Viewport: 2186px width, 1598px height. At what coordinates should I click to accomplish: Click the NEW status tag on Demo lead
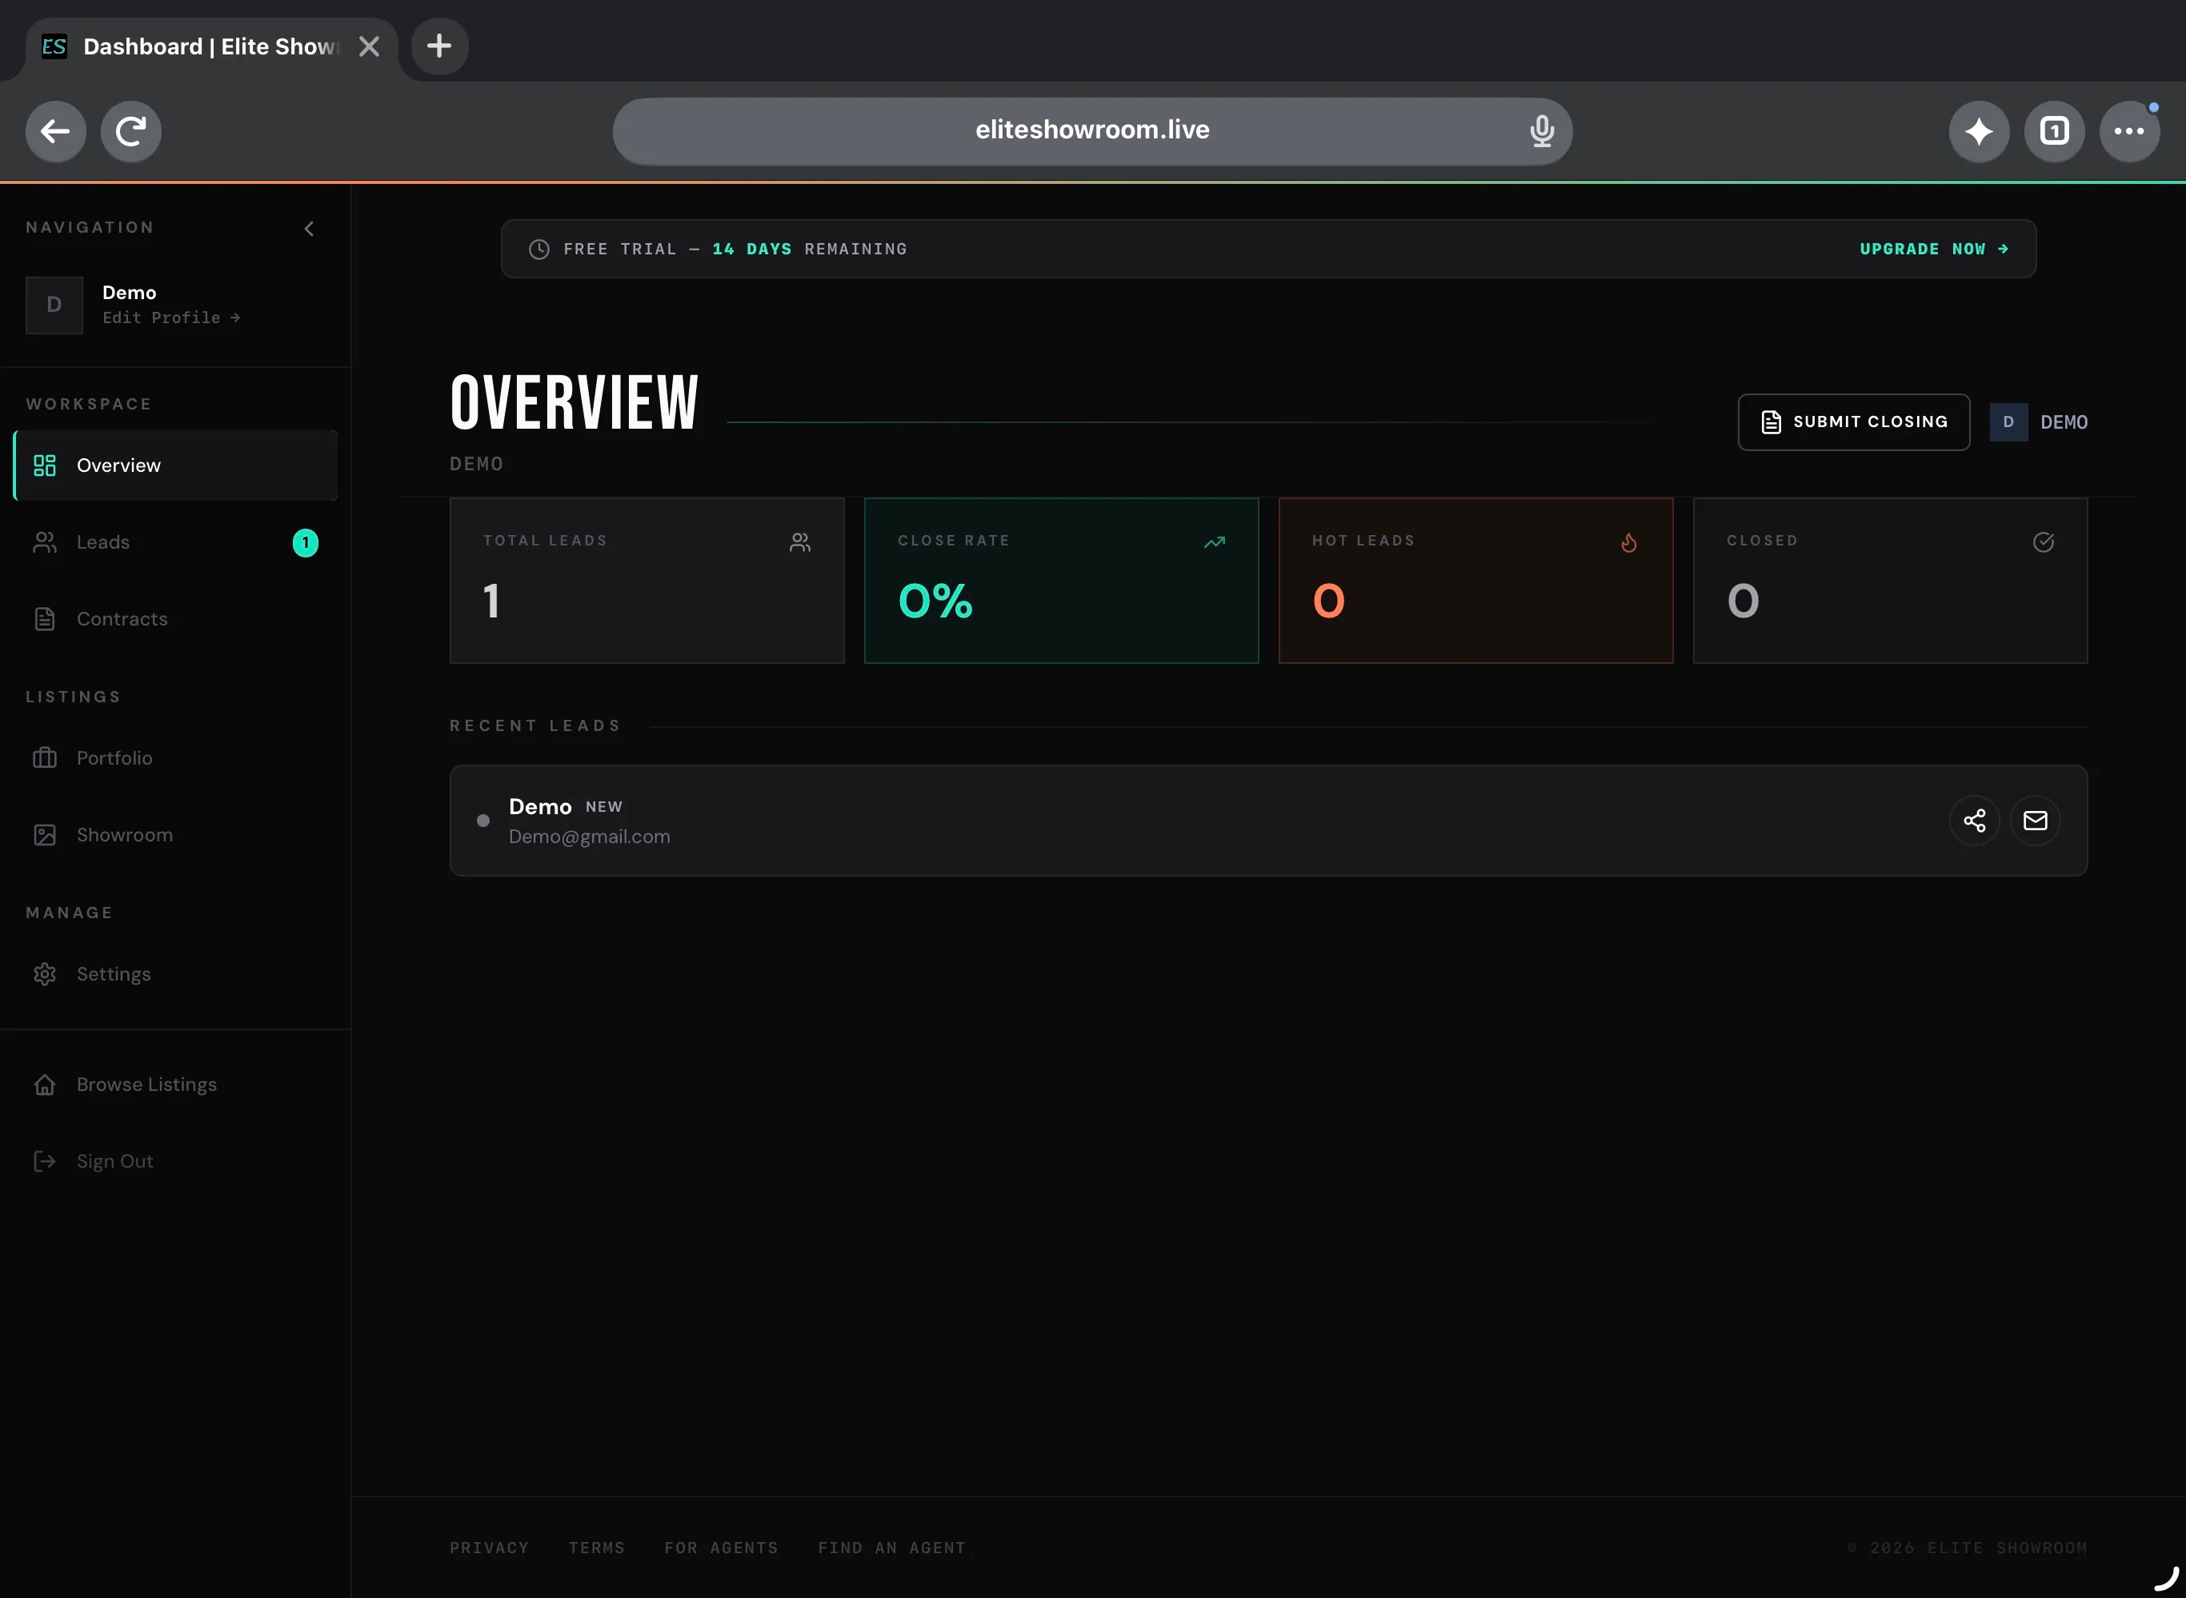point(604,807)
